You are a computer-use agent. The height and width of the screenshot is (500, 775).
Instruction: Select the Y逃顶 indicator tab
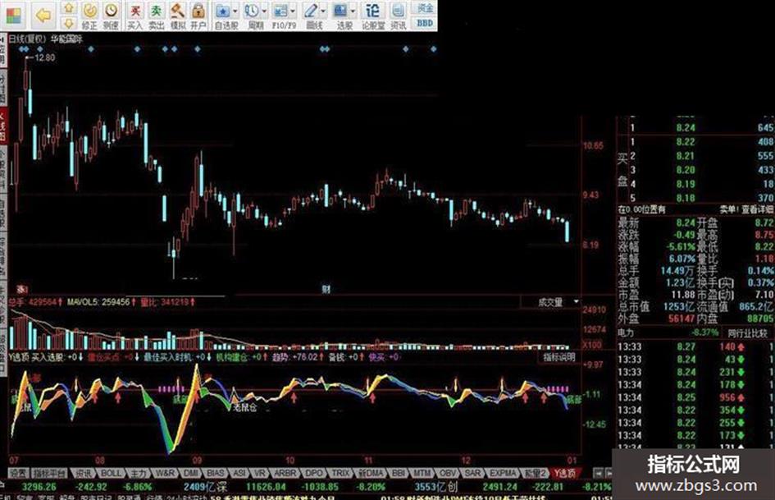(564, 473)
